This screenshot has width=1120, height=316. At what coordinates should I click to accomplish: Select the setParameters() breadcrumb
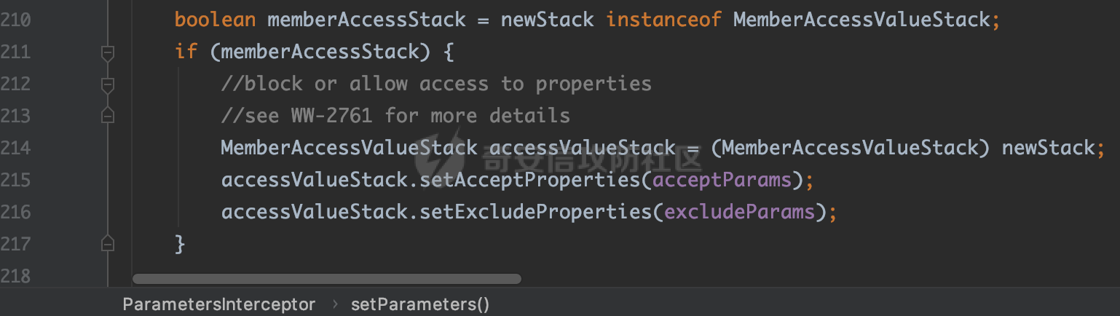[x=420, y=304]
